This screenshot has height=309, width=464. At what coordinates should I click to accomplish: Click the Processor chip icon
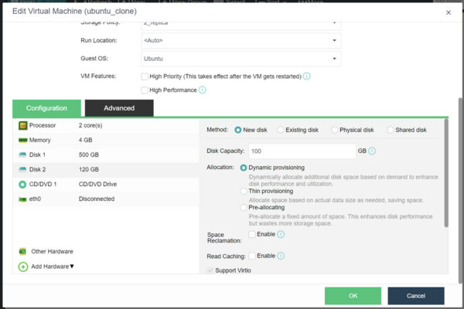22,125
